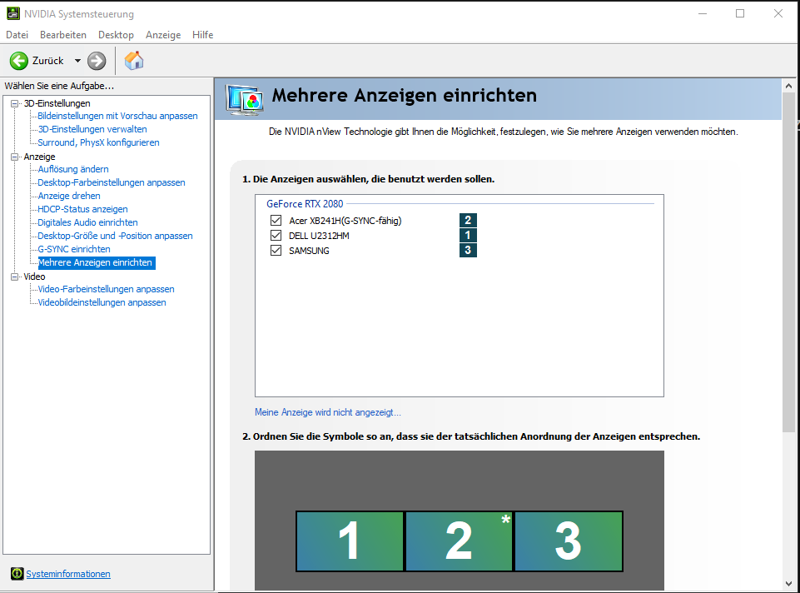Viewport: 800px width, 593px height.
Task: Open Digitales Audio einrichten
Action: coord(87,222)
